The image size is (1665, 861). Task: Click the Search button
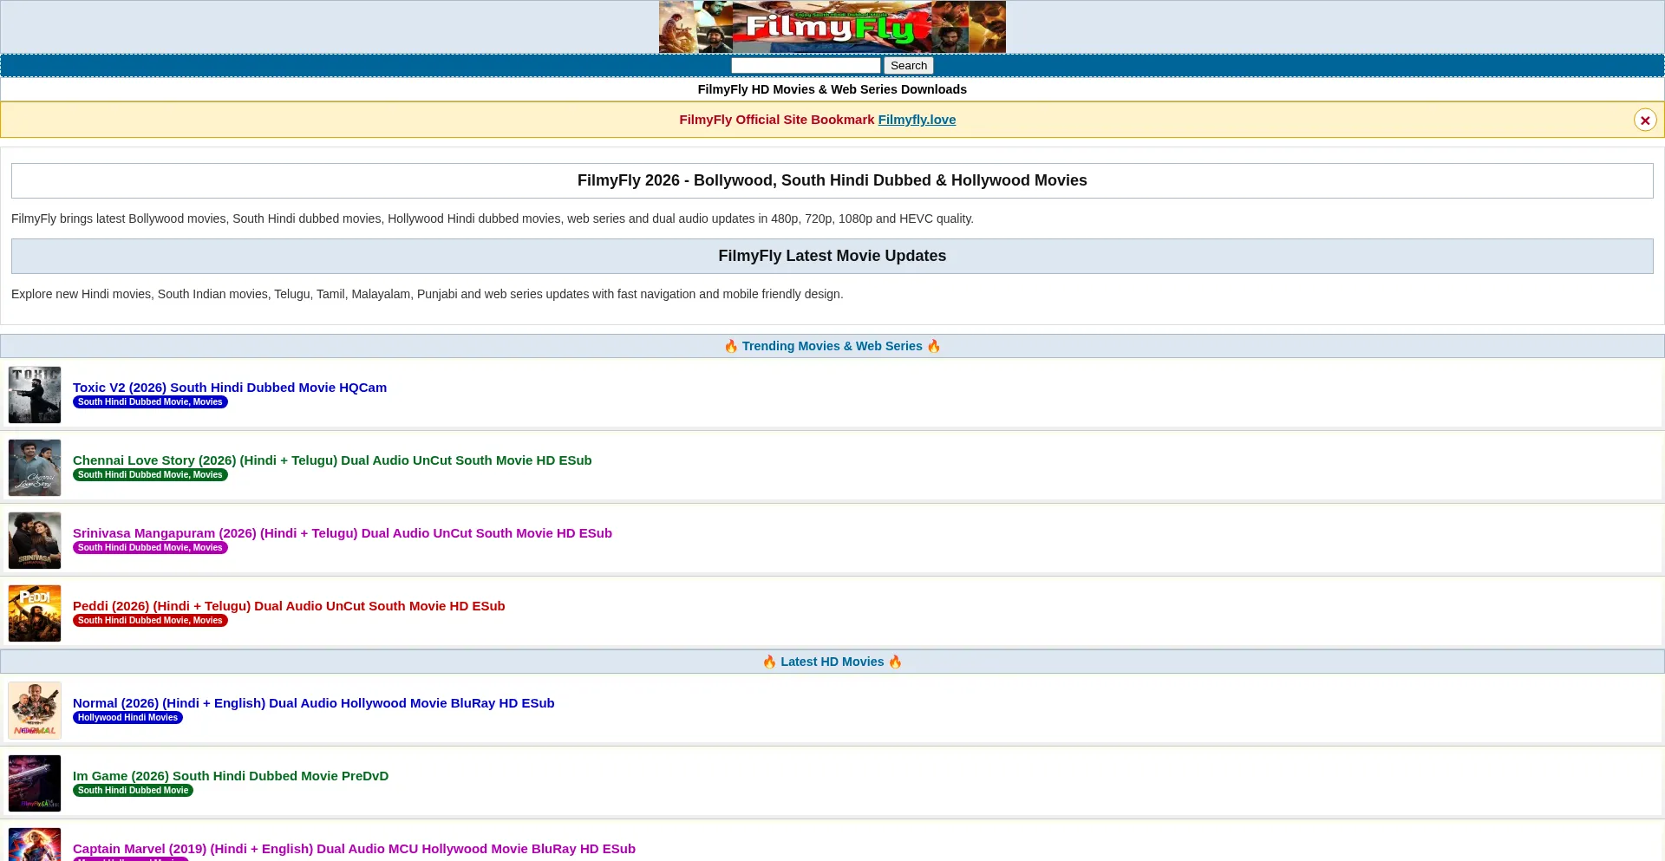click(x=909, y=66)
